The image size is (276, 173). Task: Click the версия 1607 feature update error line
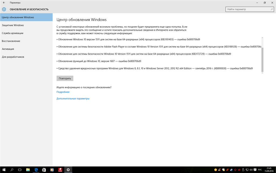point(99,61)
